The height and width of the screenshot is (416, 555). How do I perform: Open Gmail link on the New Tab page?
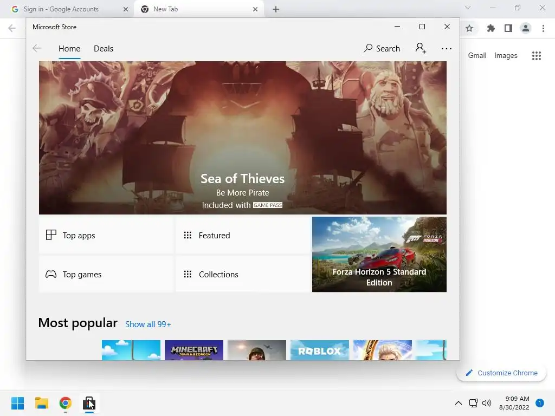pyautogui.click(x=477, y=56)
